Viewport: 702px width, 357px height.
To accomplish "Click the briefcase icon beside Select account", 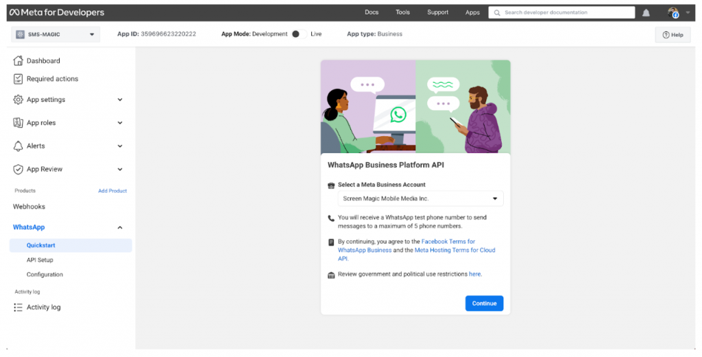I will 331,185.
